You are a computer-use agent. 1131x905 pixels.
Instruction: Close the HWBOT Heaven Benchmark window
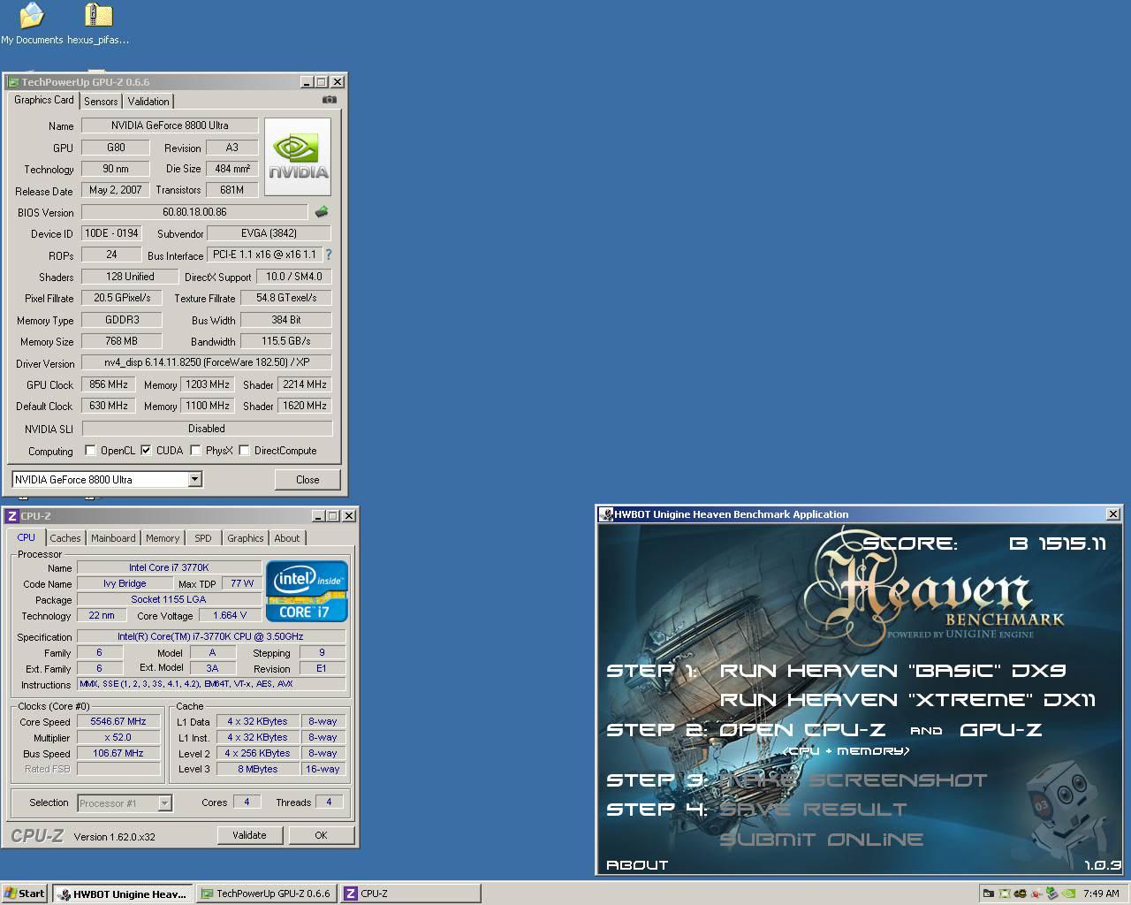1113,513
